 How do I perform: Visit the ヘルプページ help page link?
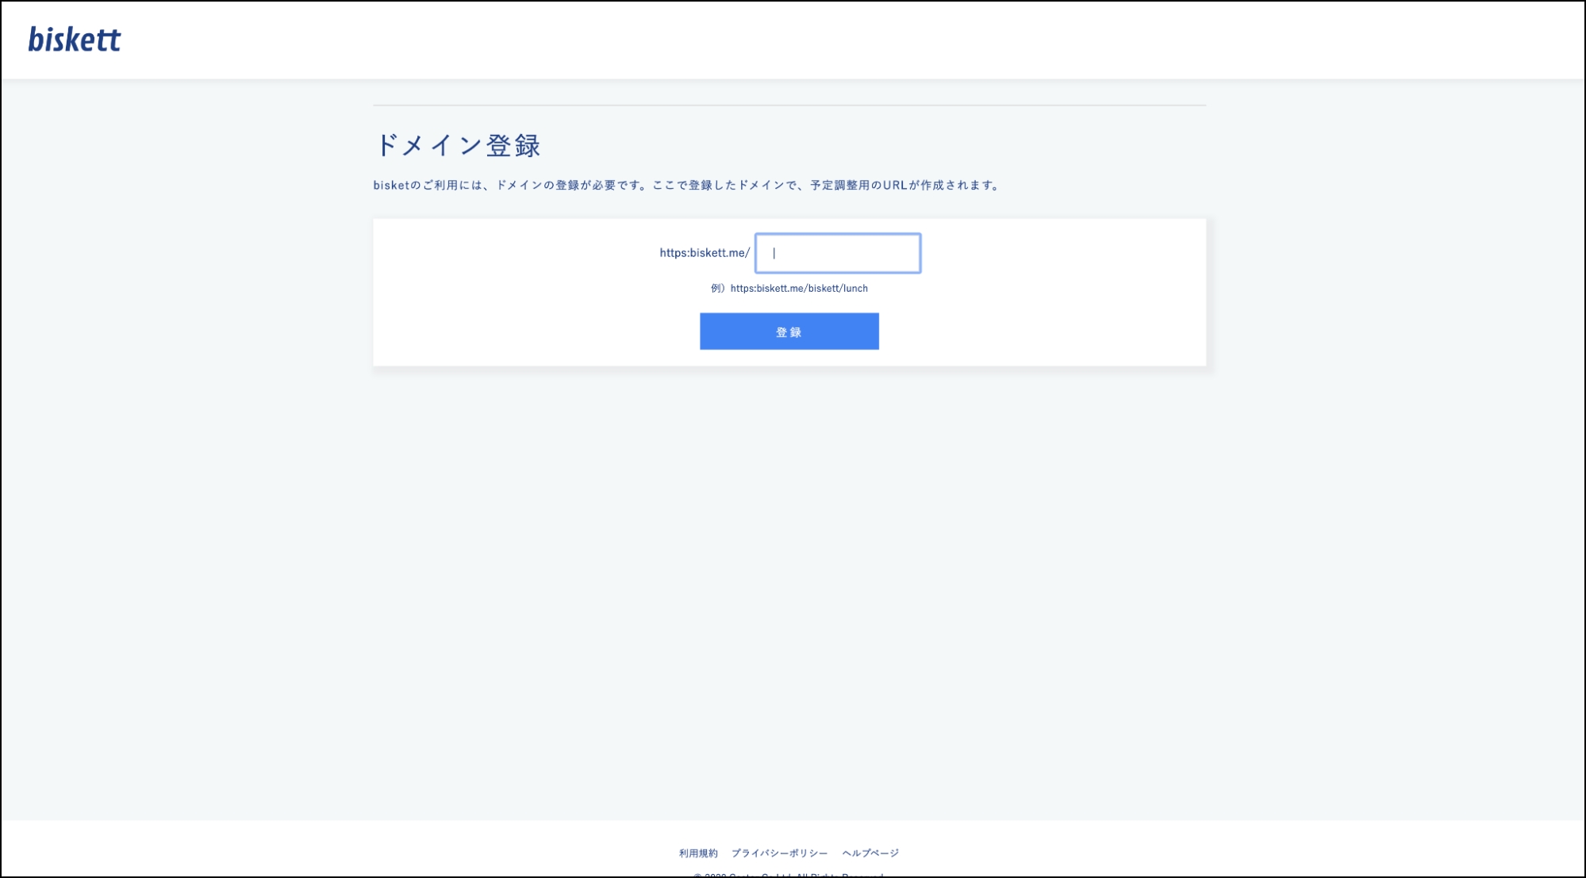pyautogui.click(x=870, y=853)
